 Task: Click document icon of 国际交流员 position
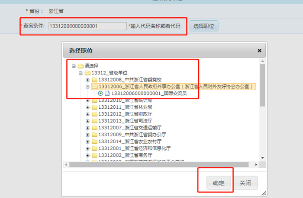pos(107,94)
